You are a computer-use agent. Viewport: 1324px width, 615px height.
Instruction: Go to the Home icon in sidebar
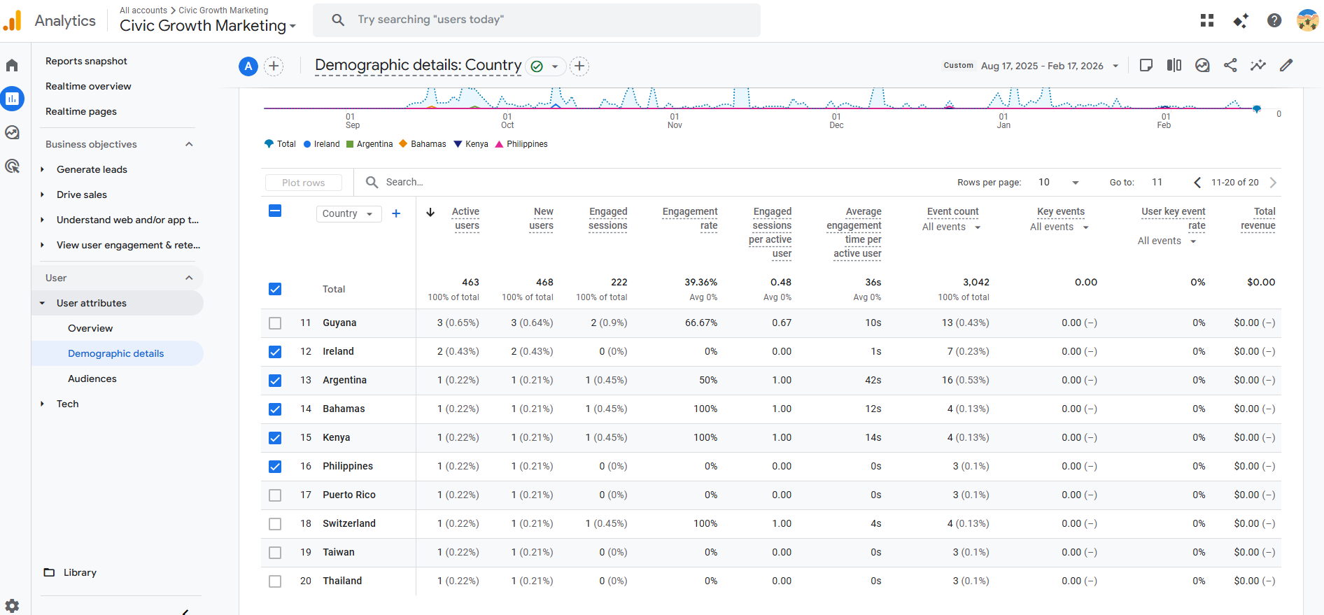tap(12, 65)
